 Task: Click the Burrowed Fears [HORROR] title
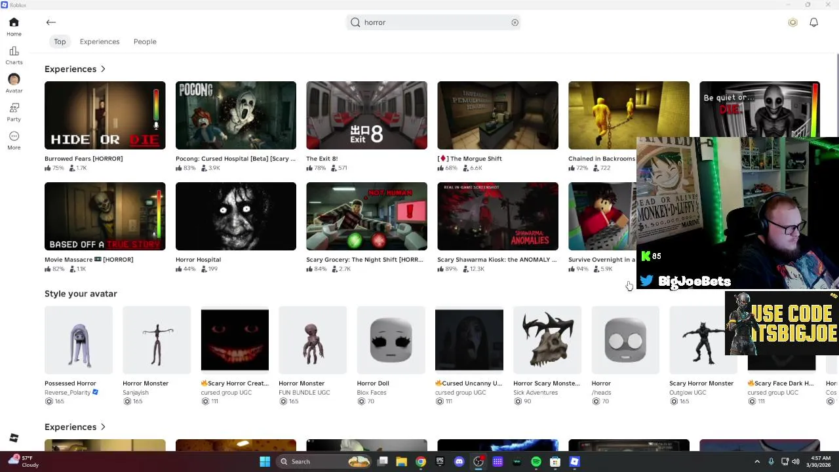pyautogui.click(x=83, y=159)
